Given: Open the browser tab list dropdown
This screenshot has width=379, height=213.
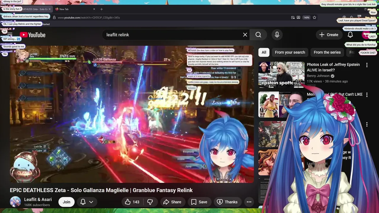Looking at the screenshot, I should click(340, 9).
